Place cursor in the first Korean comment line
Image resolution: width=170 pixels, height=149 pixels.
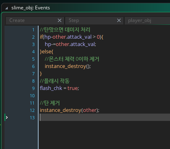65,30
